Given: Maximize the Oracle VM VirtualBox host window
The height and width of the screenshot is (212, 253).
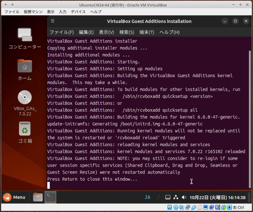Looking at the screenshot, I should [240, 5].
